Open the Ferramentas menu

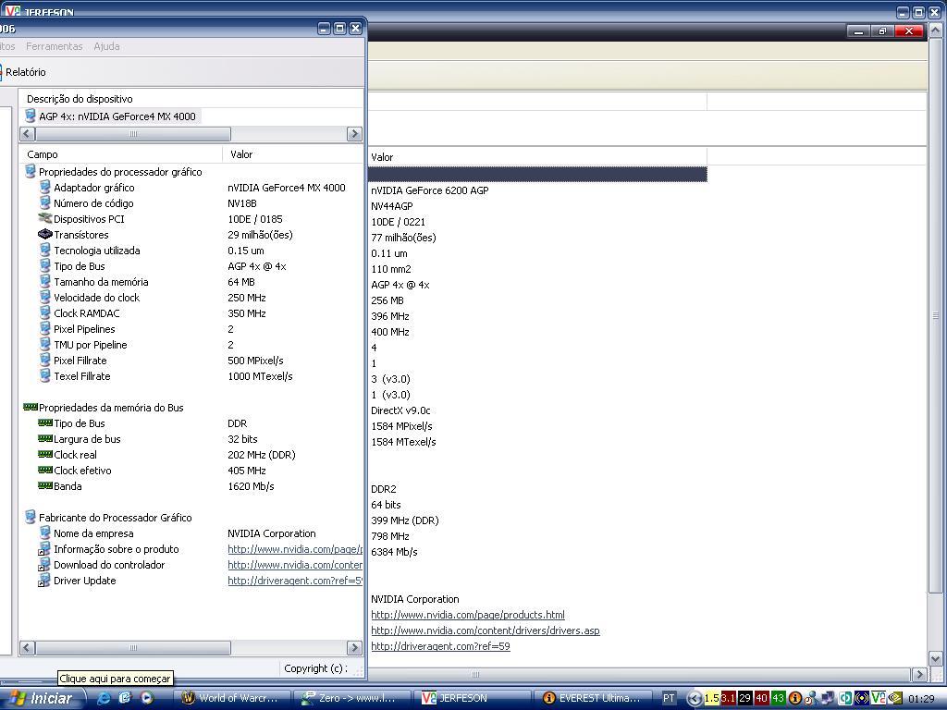click(x=55, y=46)
